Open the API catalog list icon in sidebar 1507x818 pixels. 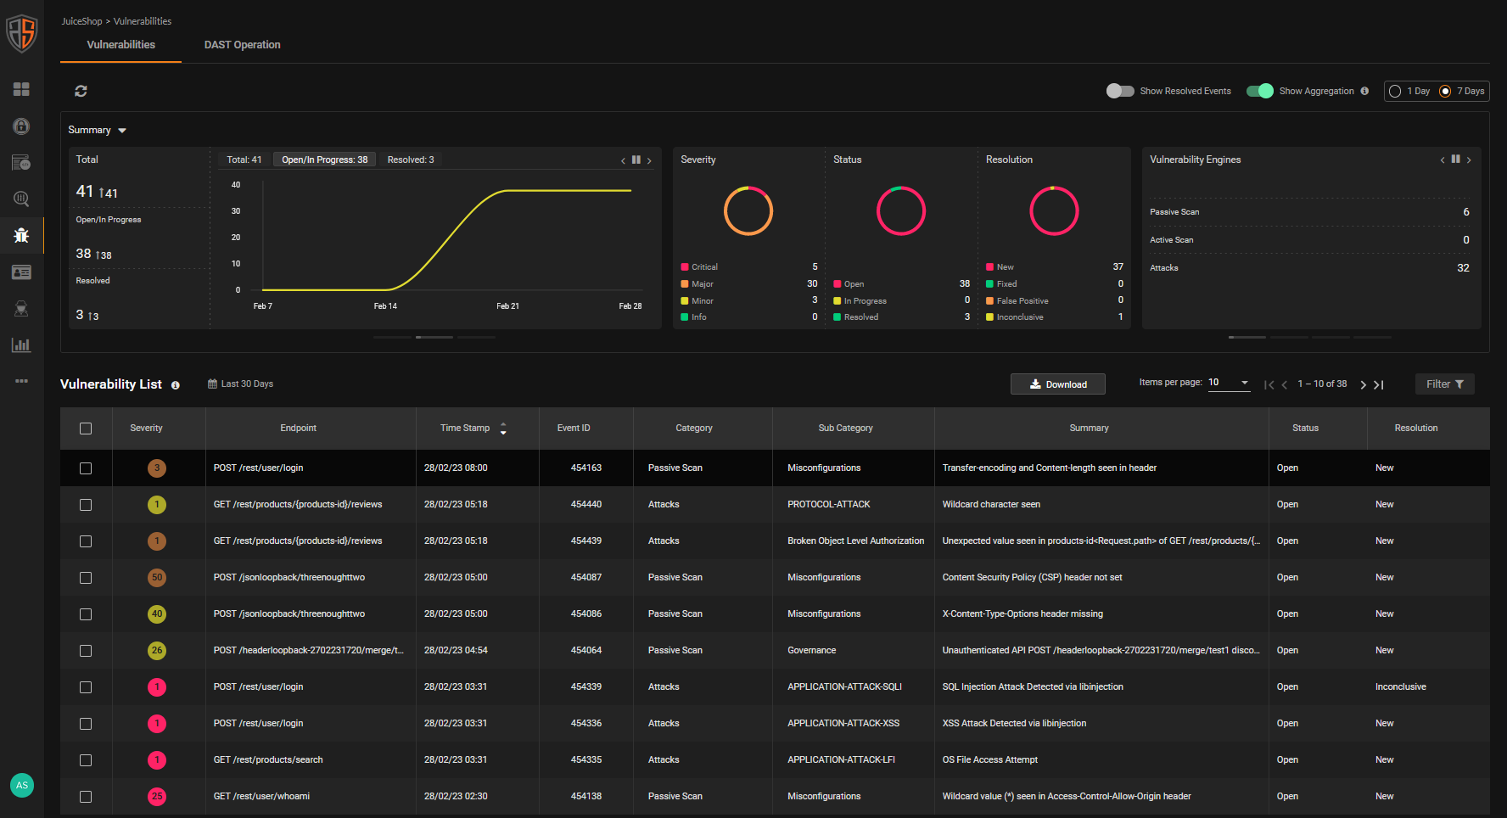coord(21,162)
